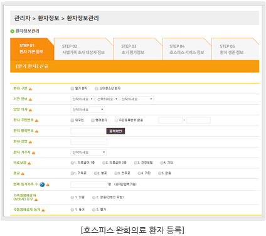Open STEP 02 사별가족 조사 대상자 정보 tab

click(x=83, y=49)
